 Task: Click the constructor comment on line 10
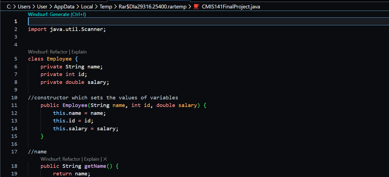click(103, 98)
